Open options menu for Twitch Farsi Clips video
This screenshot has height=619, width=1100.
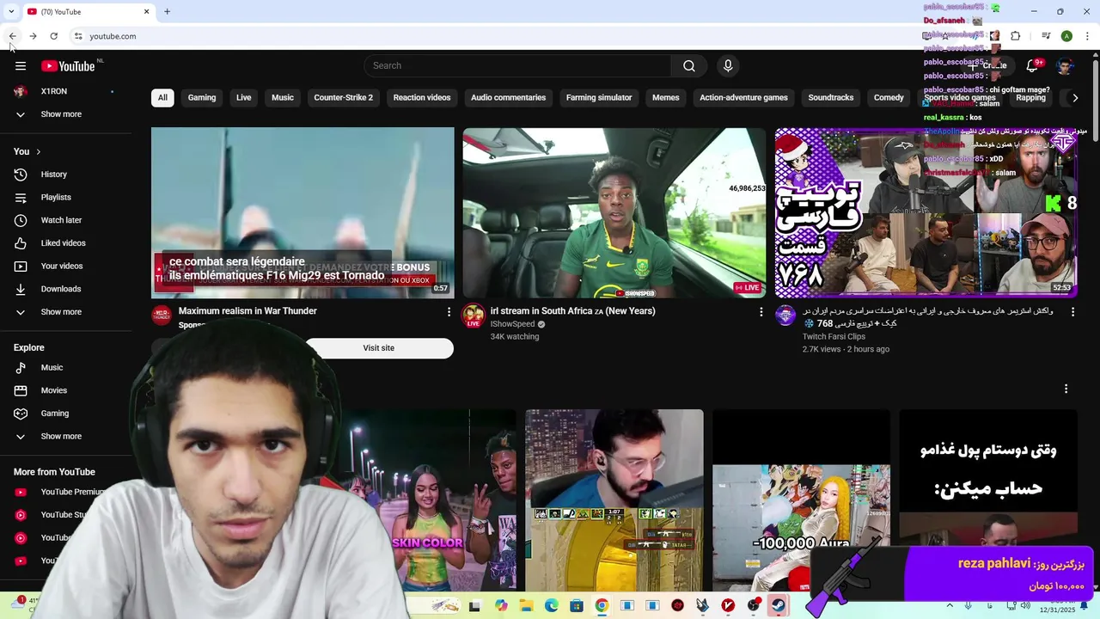coord(1072,312)
